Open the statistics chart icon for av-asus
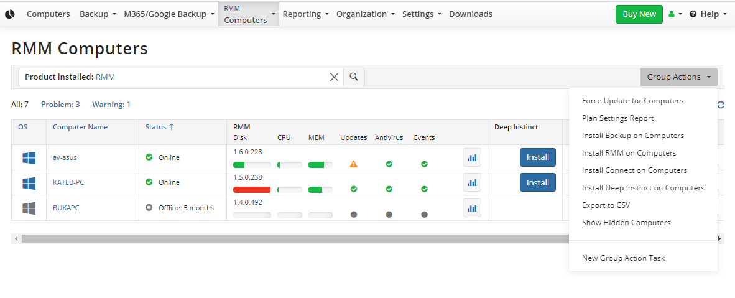The image size is (735, 298). [x=472, y=157]
